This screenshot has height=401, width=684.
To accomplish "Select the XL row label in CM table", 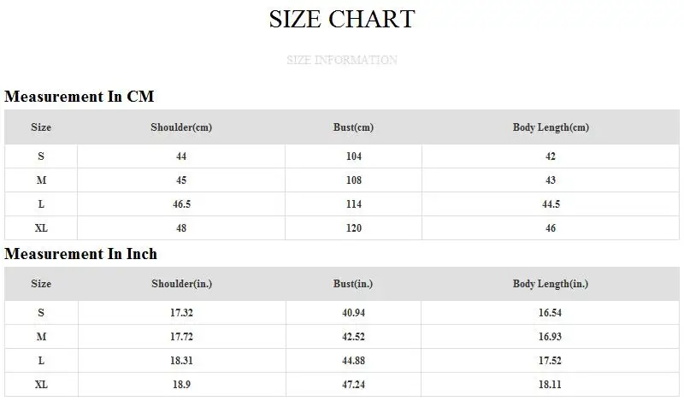I will [41, 228].
